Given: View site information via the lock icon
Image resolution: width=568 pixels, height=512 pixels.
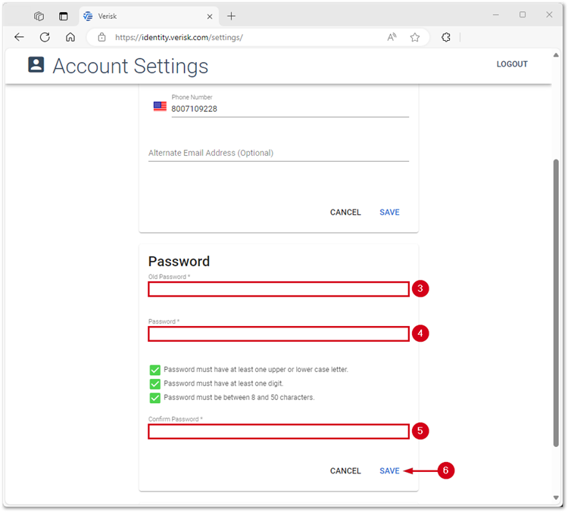Looking at the screenshot, I should 102,37.
